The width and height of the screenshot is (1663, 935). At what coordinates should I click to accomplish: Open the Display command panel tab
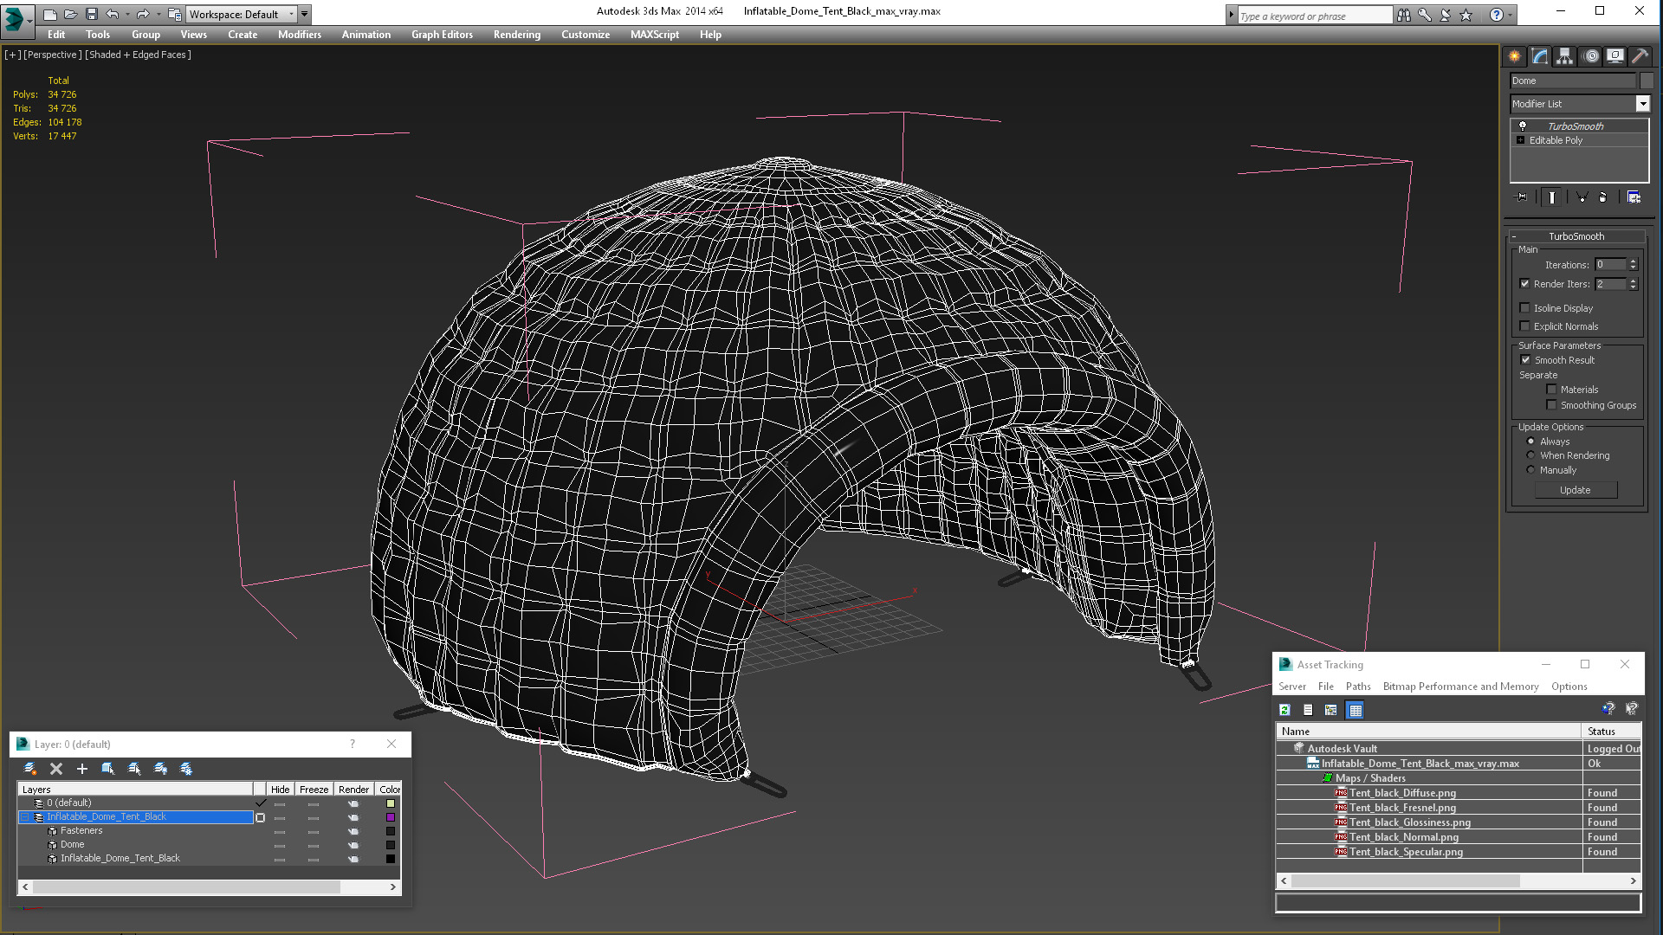tap(1615, 56)
